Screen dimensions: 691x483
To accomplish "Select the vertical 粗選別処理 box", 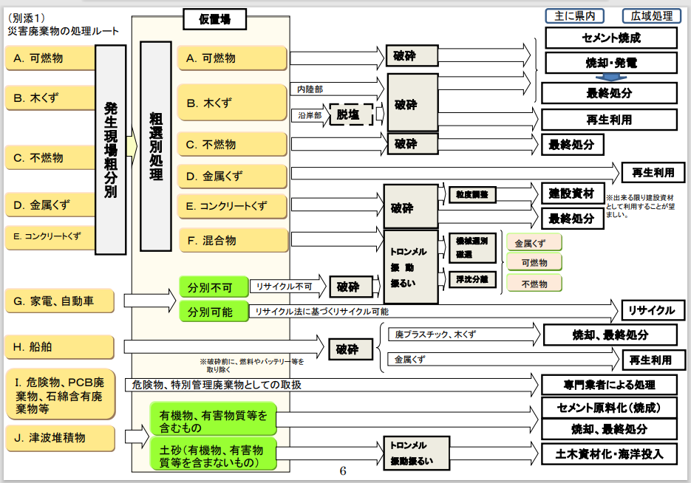I will coord(155,146).
